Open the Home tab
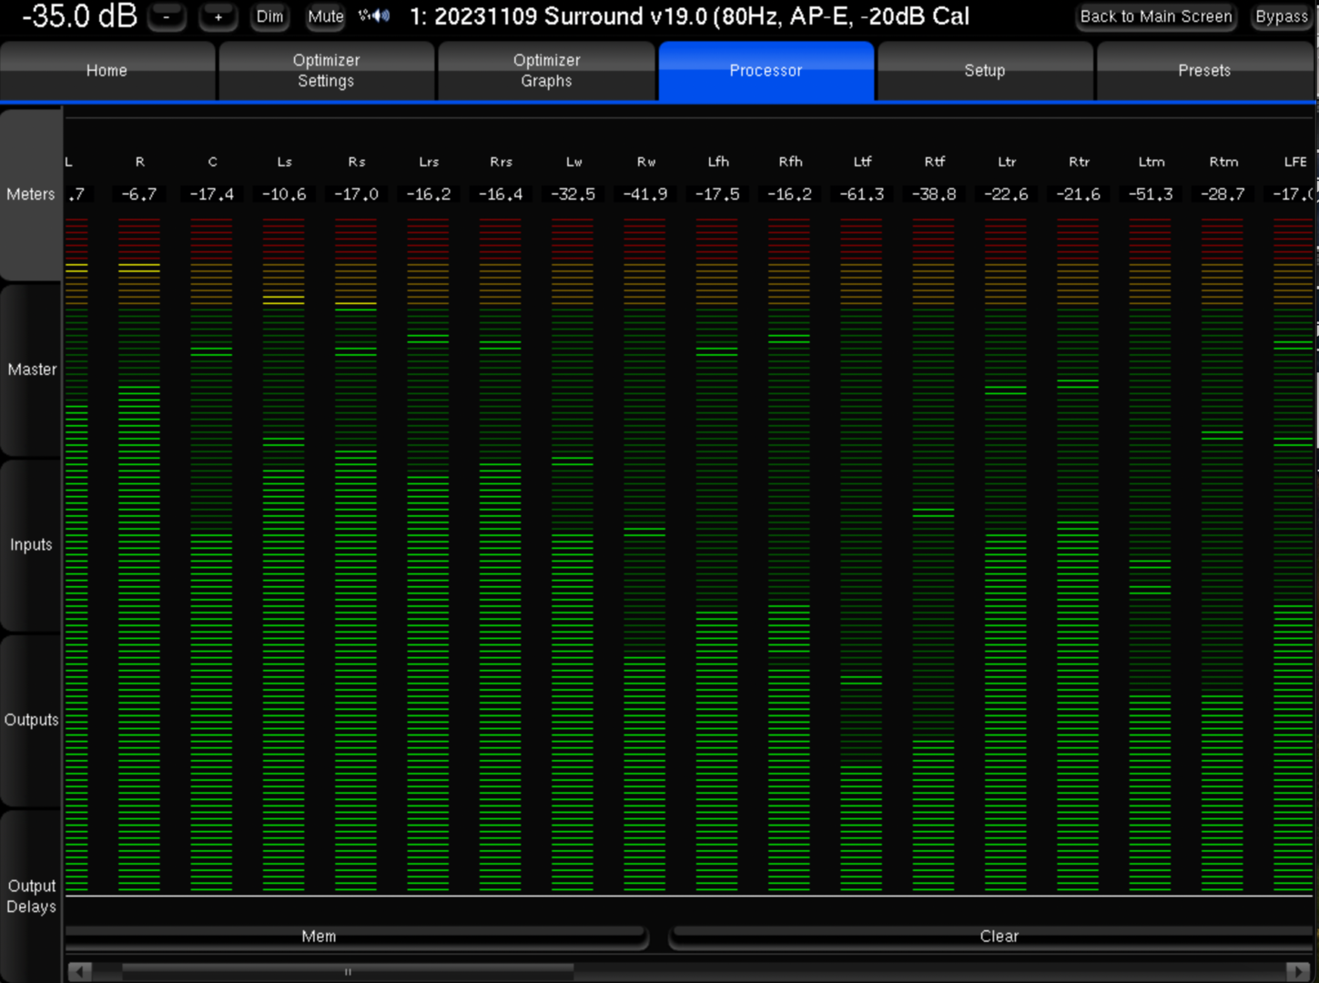This screenshot has width=1319, height=983. [107, 70]
